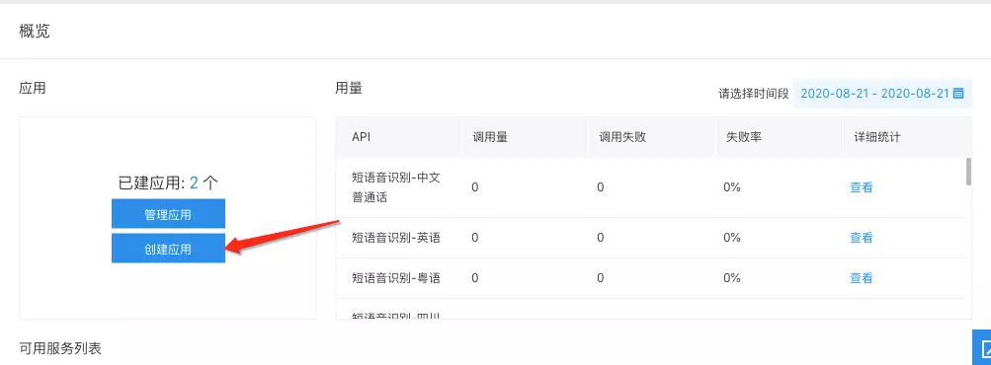Image resolution: width=991 pixels, height=365 pixels.
Task: Select the 短语音识别-粤语 API entry
Action: (x=396, y=278)
